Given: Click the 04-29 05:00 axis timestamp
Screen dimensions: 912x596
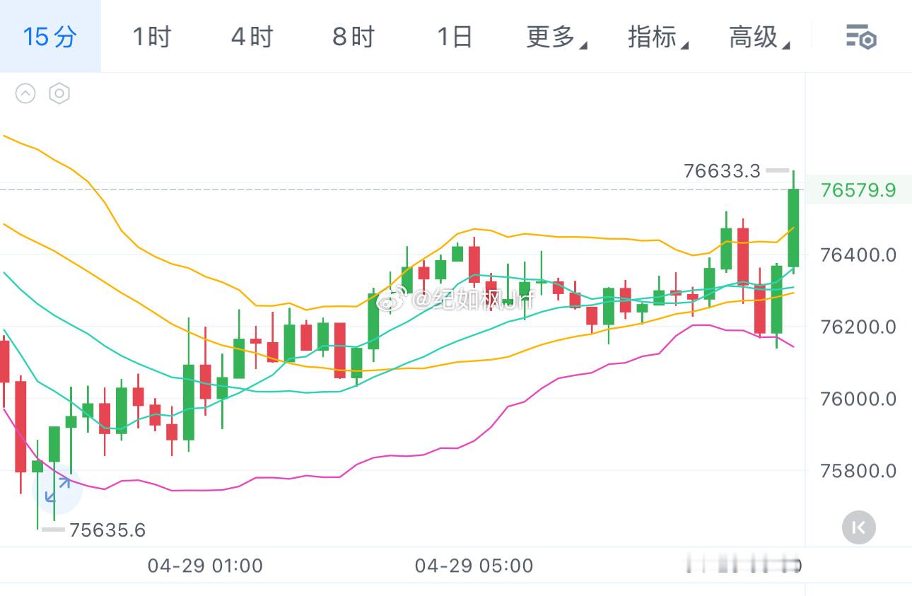Looking at the screenshot, I should (472, 566).
